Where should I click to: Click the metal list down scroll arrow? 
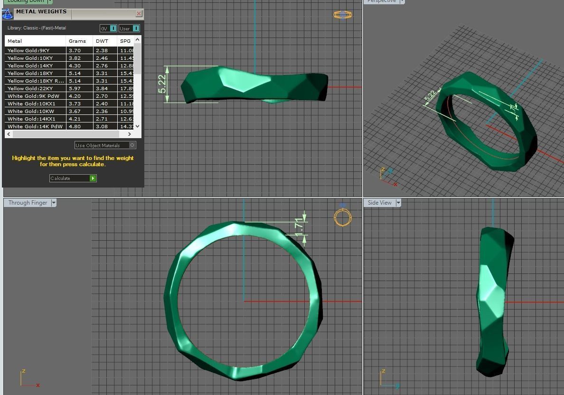(x=137, y=126)
